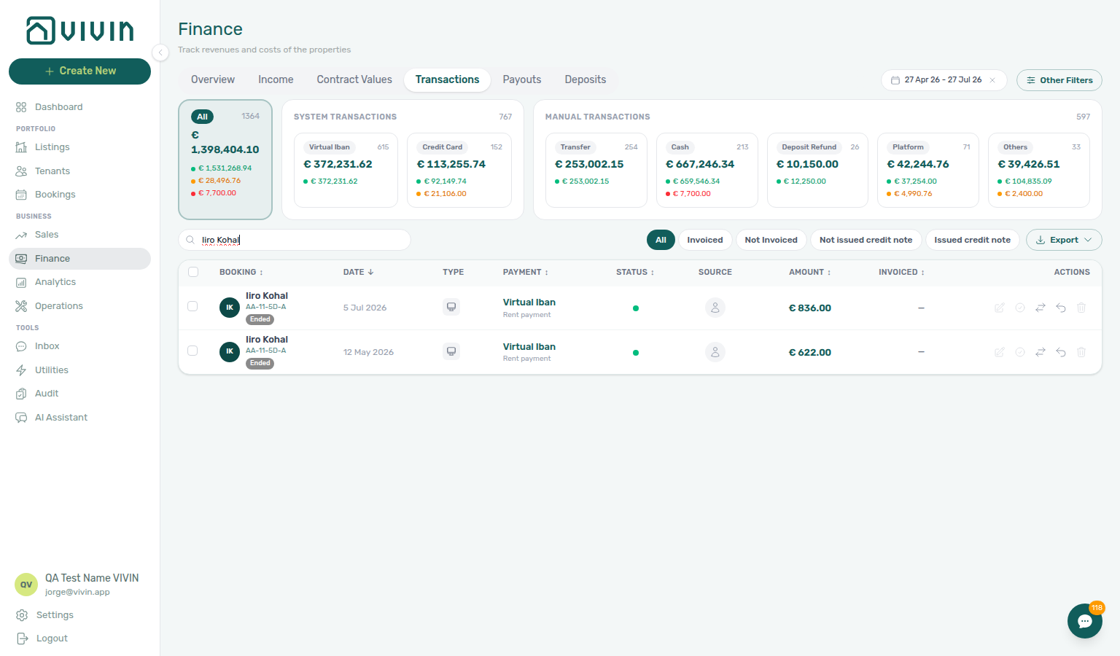Open Other Filters panel

click(x=1059, y=80)
